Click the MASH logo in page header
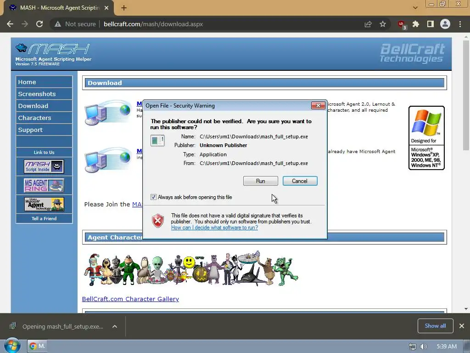 click(53, 54)
